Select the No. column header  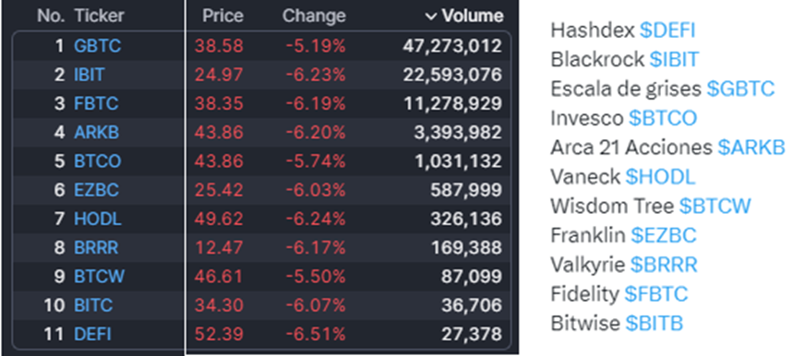click(x=51, y=17)
